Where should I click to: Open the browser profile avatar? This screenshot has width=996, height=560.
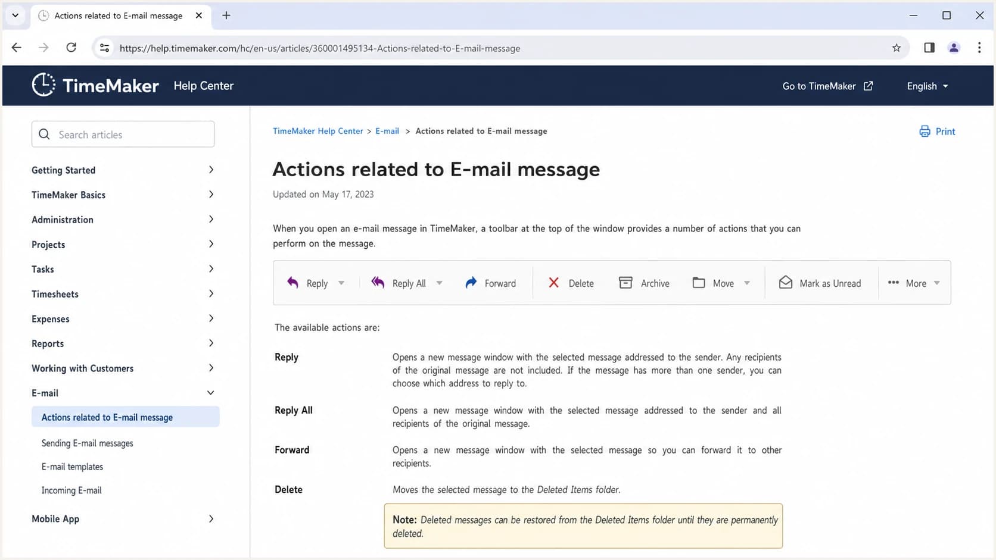tap(954, 48)
